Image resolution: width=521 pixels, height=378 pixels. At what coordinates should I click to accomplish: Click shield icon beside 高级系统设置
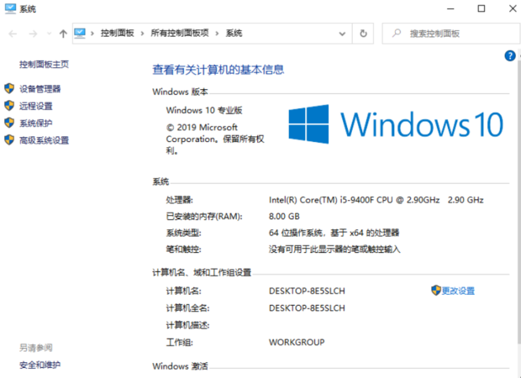click(9, 139)
